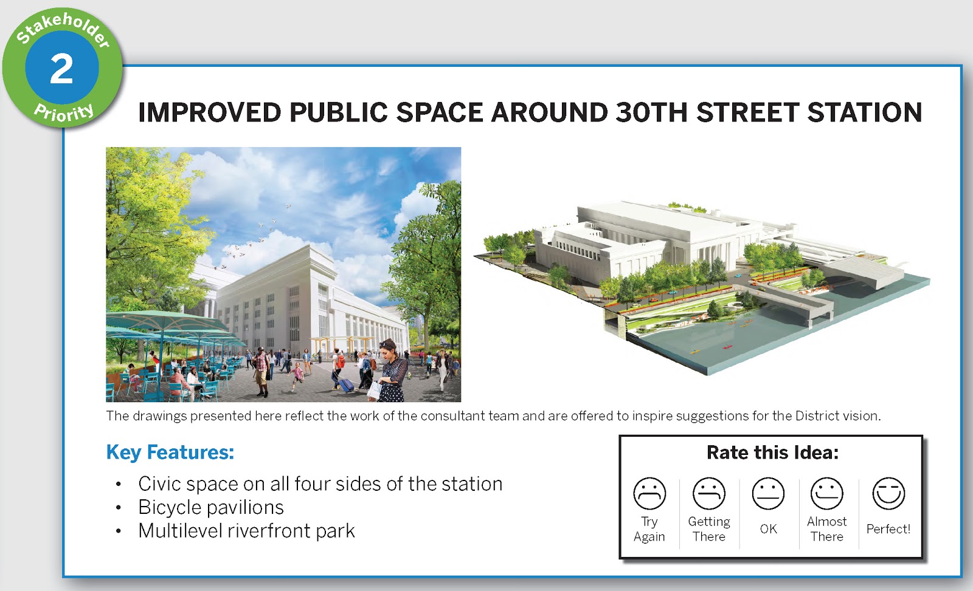Select the Getting There slight-frown face
Image resolution: width=973 pixels, height=591 pixels.
pyautogui.click(x=709, y=493)
